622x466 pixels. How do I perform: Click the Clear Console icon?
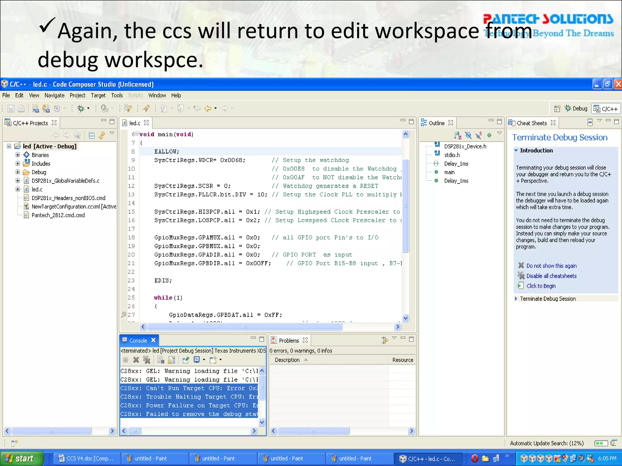(x=161, y=360)
